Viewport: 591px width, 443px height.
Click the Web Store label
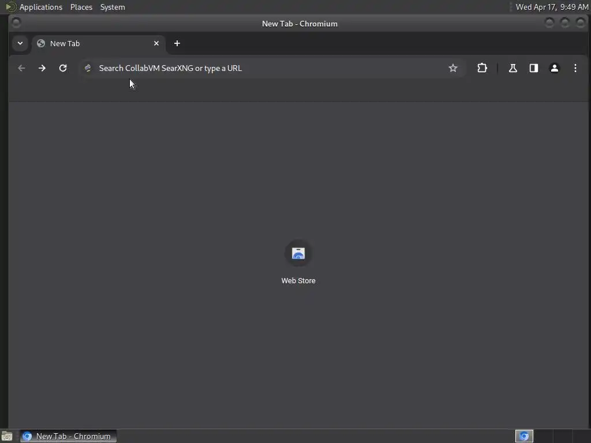pos(298,281)
